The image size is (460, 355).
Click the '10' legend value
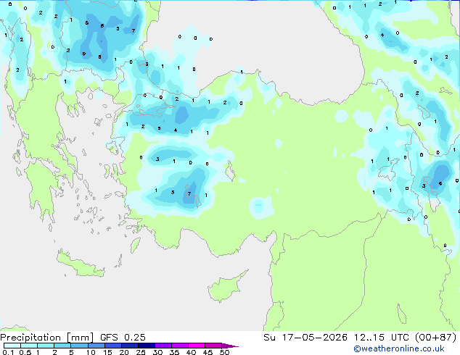(91, 352)
